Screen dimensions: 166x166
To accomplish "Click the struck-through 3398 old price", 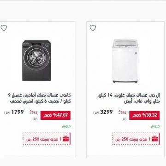I will click(34, 113).
